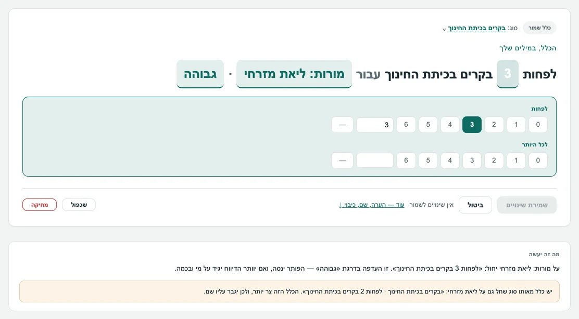Select 2 in the לפחות row

pos(494,125)
